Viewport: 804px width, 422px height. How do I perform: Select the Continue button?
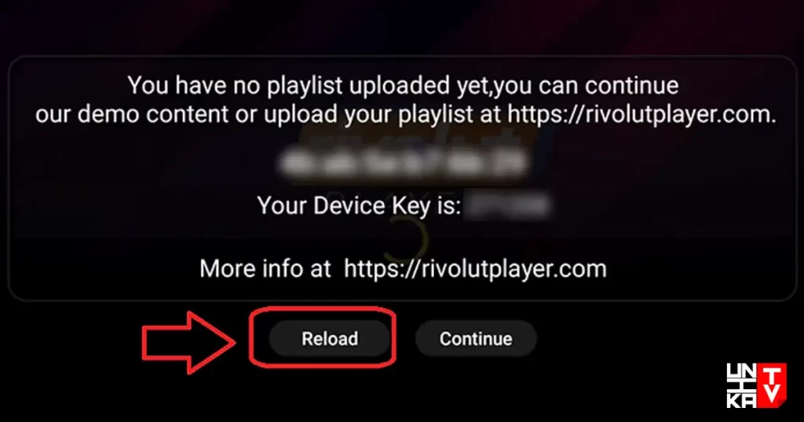pyautogui.click(x=476, y=339)
